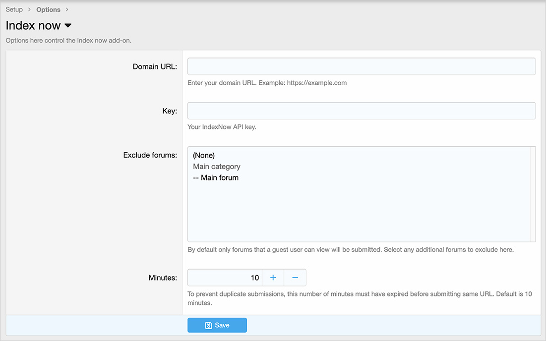The height and width of the screenshot is (341, 546).
Task: Click the Exclude forums label
Action: [150, 155]
